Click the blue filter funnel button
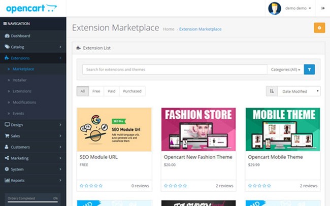Image resolution: width=330 pixels, height=206 pixels. [309, 70]
